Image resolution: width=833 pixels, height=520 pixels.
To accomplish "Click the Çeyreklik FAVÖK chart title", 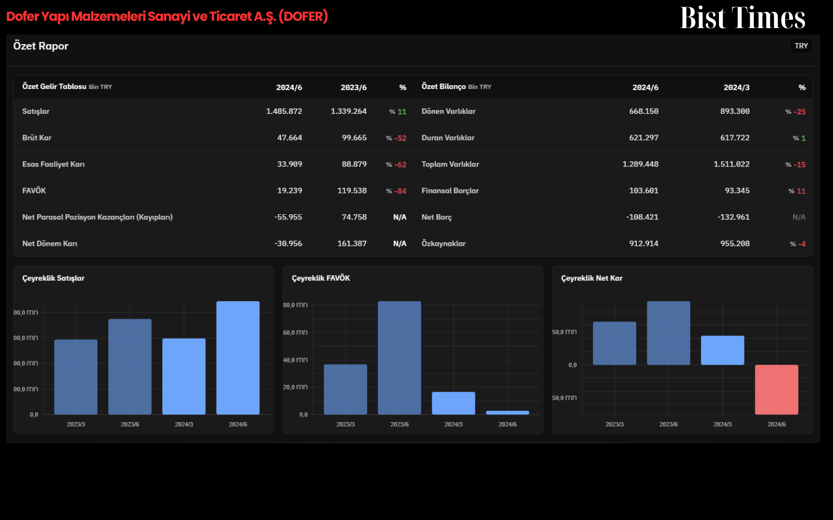I will (x=321, y=278).
